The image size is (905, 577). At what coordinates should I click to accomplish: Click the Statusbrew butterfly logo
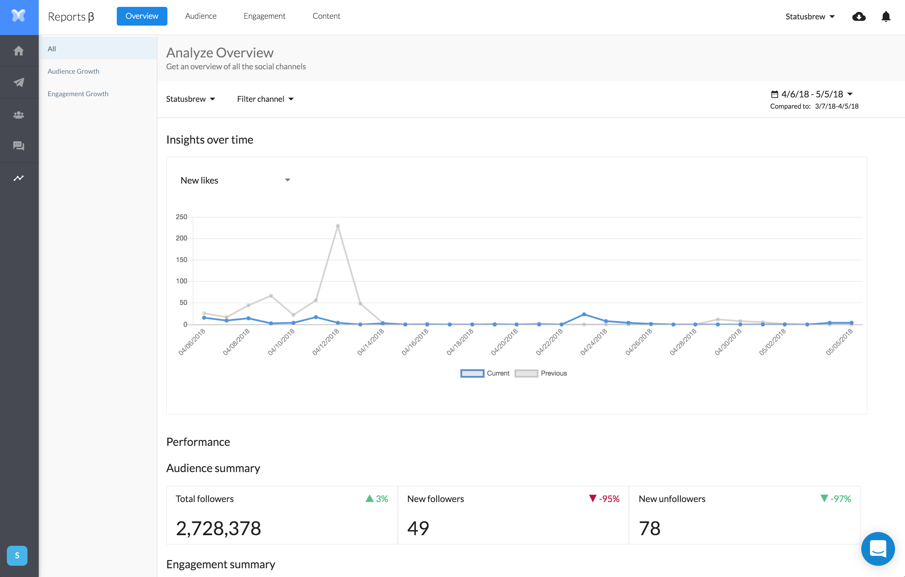coord(19,16)
